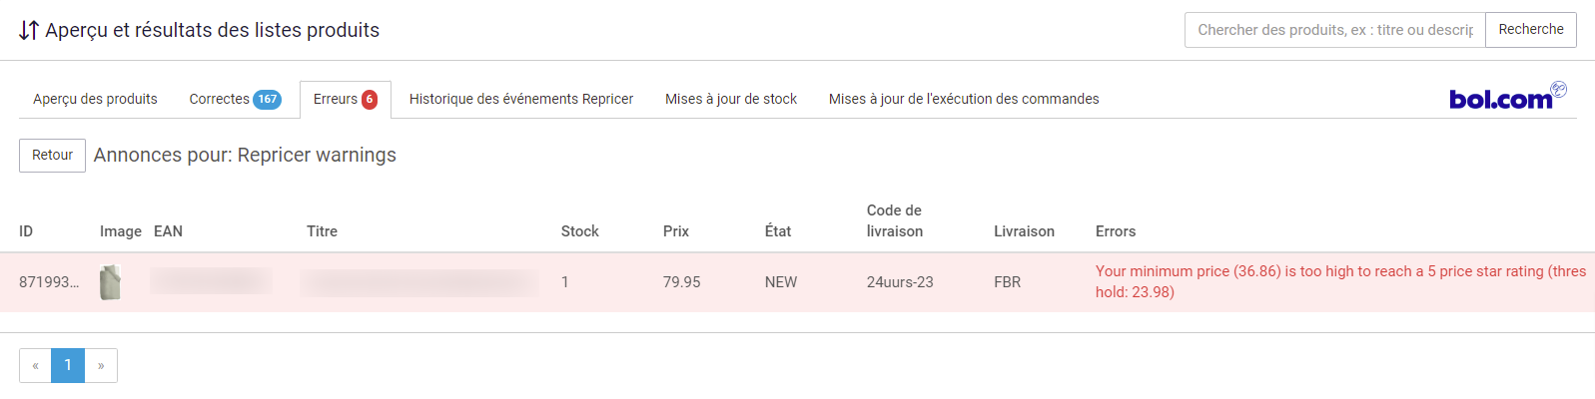Open the product thumbnail image
Image resolution: width=1595 pixels, height=399 pixels.
pyautogui.click(x=110, y=282)
